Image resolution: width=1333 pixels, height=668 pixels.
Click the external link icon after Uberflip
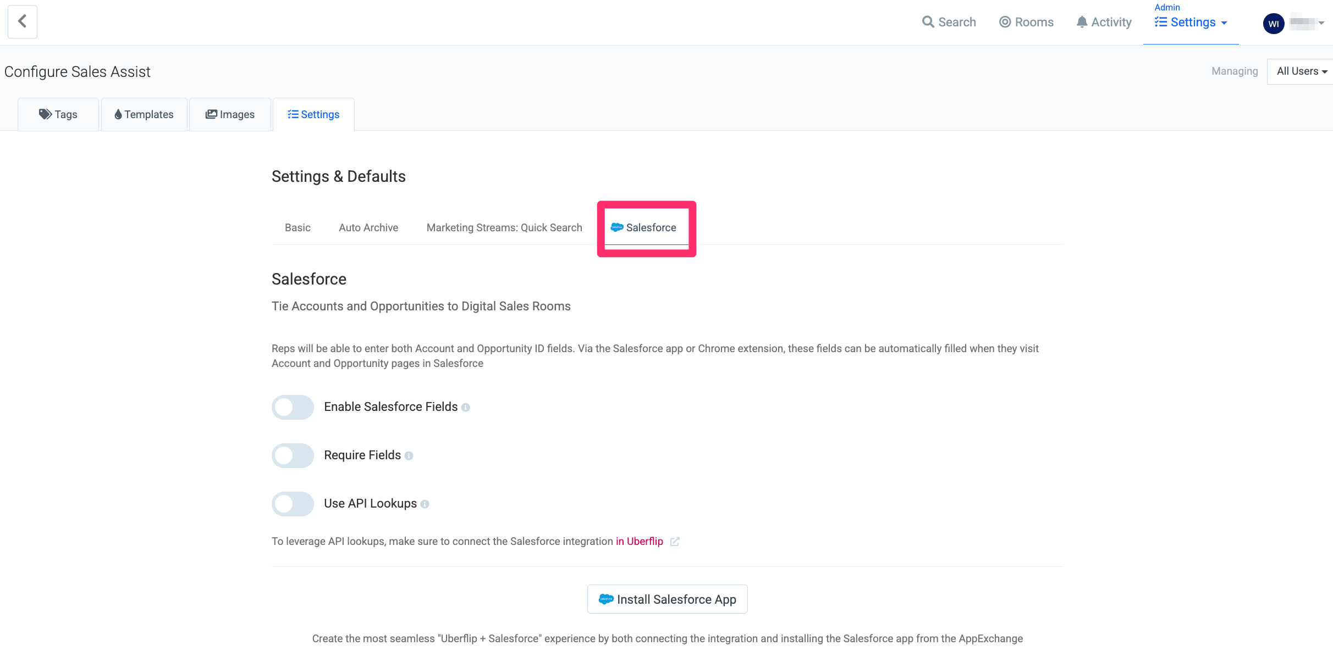(675, 542)
